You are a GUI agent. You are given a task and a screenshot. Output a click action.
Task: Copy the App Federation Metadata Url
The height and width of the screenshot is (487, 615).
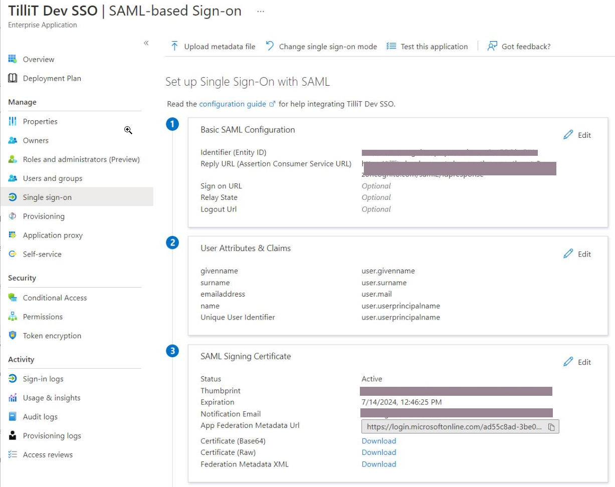(x=551, y=427)
